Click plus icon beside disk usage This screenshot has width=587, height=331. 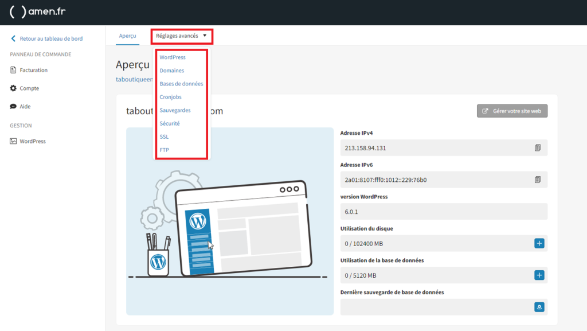click(x=539, y=243)
